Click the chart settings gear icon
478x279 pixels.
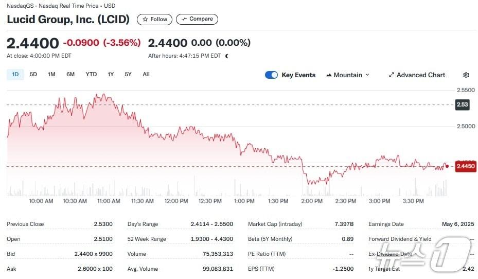[x=466, y=75]
